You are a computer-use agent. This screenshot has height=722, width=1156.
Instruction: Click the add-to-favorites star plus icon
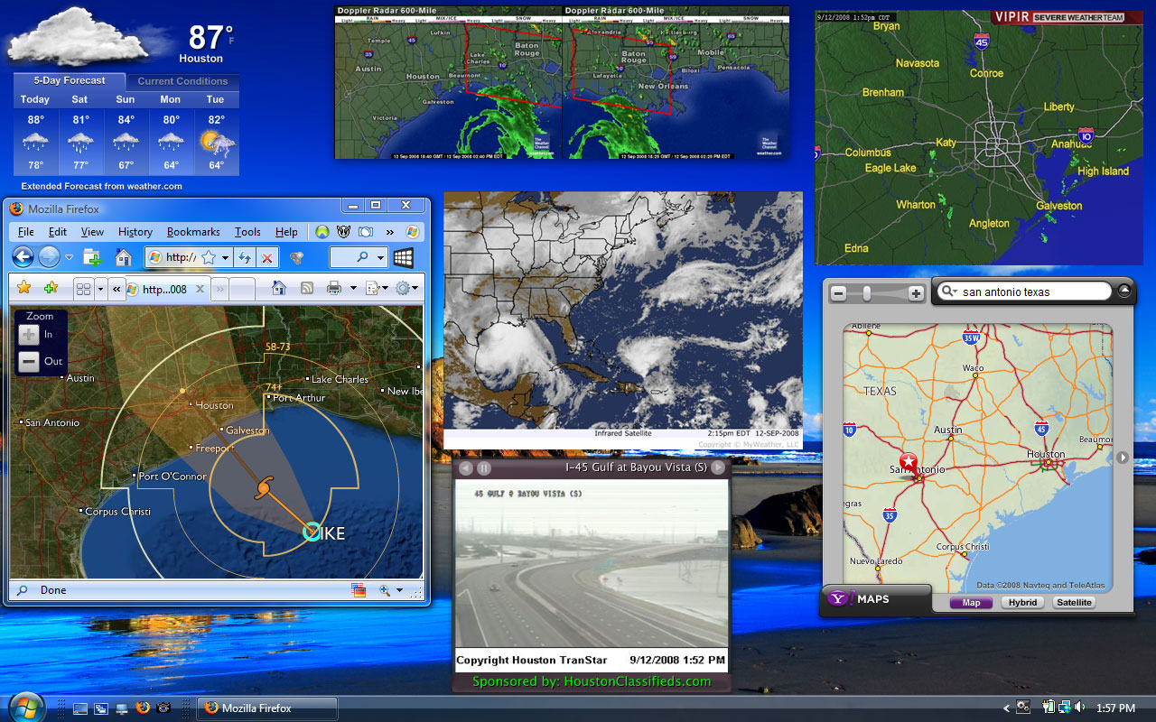[51, 288]
